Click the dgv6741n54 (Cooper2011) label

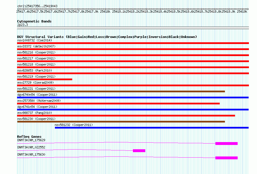click(x=37, y=107)
